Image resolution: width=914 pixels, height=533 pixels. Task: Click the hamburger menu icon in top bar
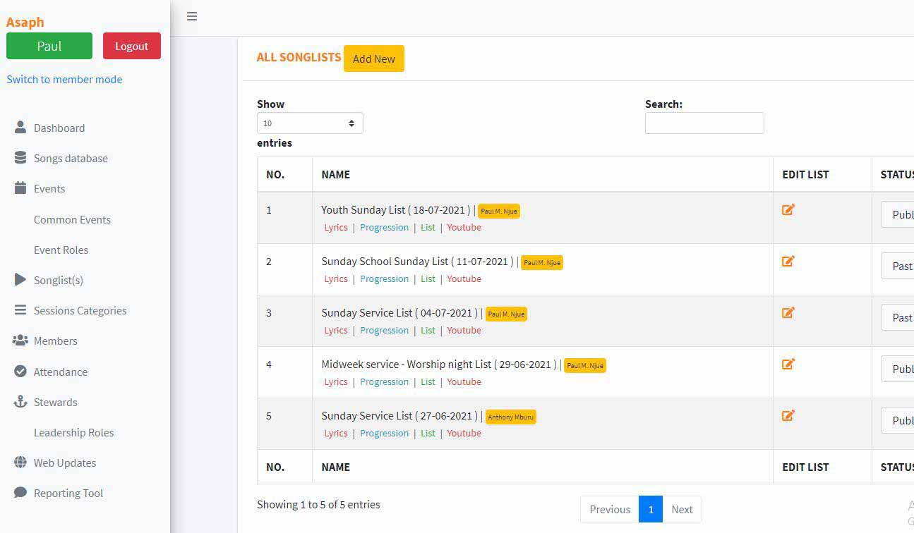192,17
